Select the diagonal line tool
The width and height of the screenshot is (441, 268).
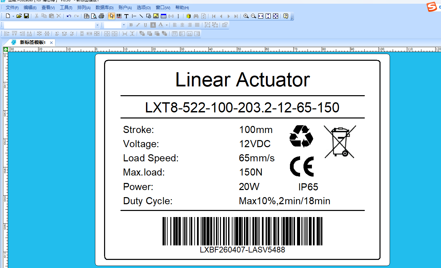point(141,16)
